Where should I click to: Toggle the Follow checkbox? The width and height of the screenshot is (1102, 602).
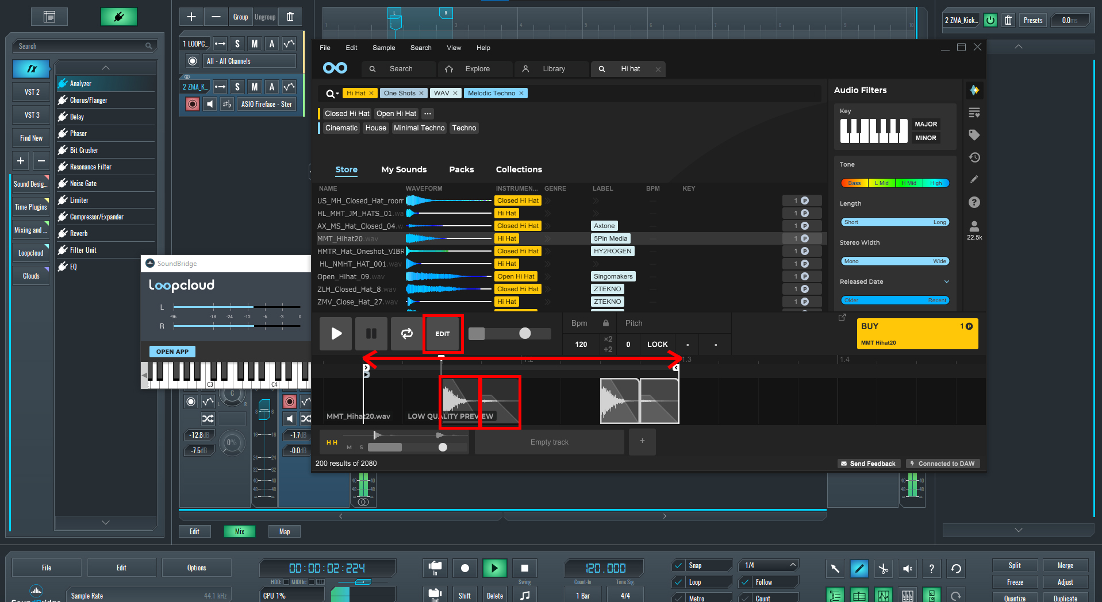click(x=746, y=582)
